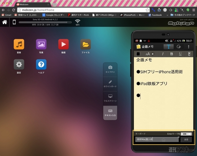Select the Mobizen browser tab
The width and height of the screenshot is (197, 156).
click(33, 5)
